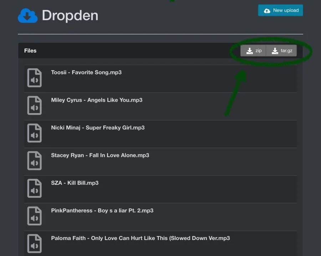
Task: Click audio file icon for SZA Kill Bill
Action: coord(34,188)
